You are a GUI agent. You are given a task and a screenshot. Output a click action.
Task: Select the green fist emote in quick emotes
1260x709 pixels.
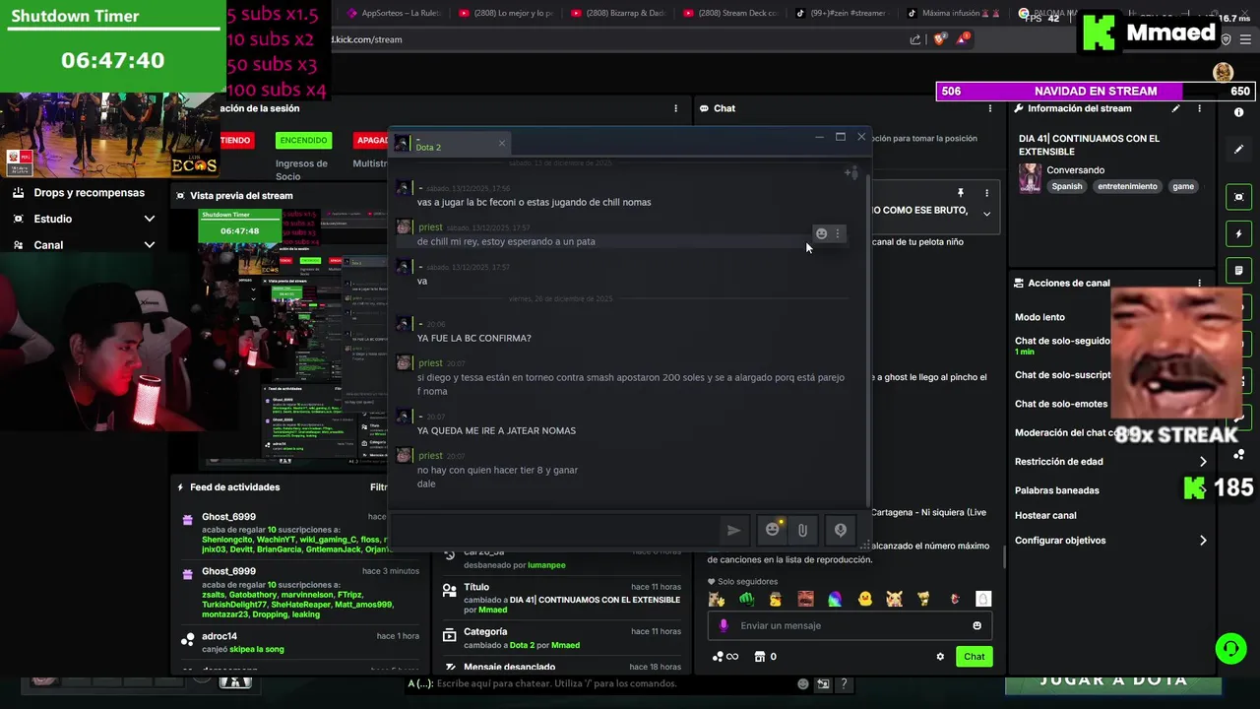[746, 599]
